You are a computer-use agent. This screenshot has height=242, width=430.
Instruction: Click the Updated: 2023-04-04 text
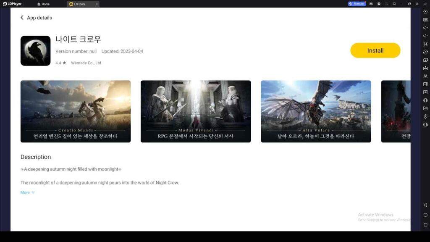click(x=122, y=51)
